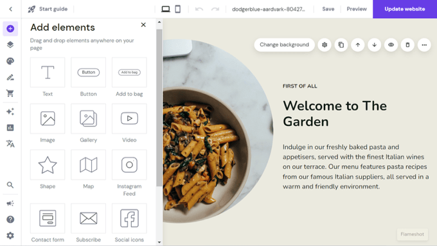Screen dimensions: 437x246
Task: Click the Welcome to The Garden heading
Action: 335,114
